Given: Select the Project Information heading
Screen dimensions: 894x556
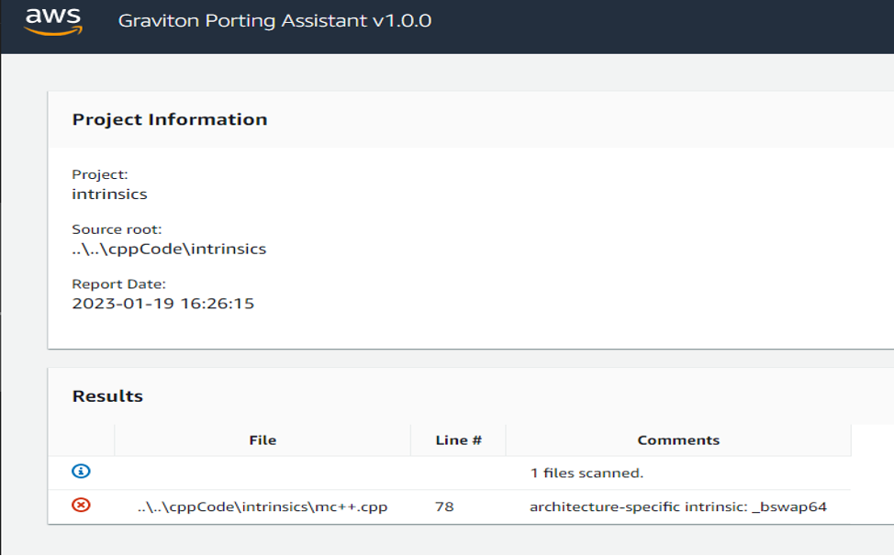Looking at the screenshot, I should (170, 119).
